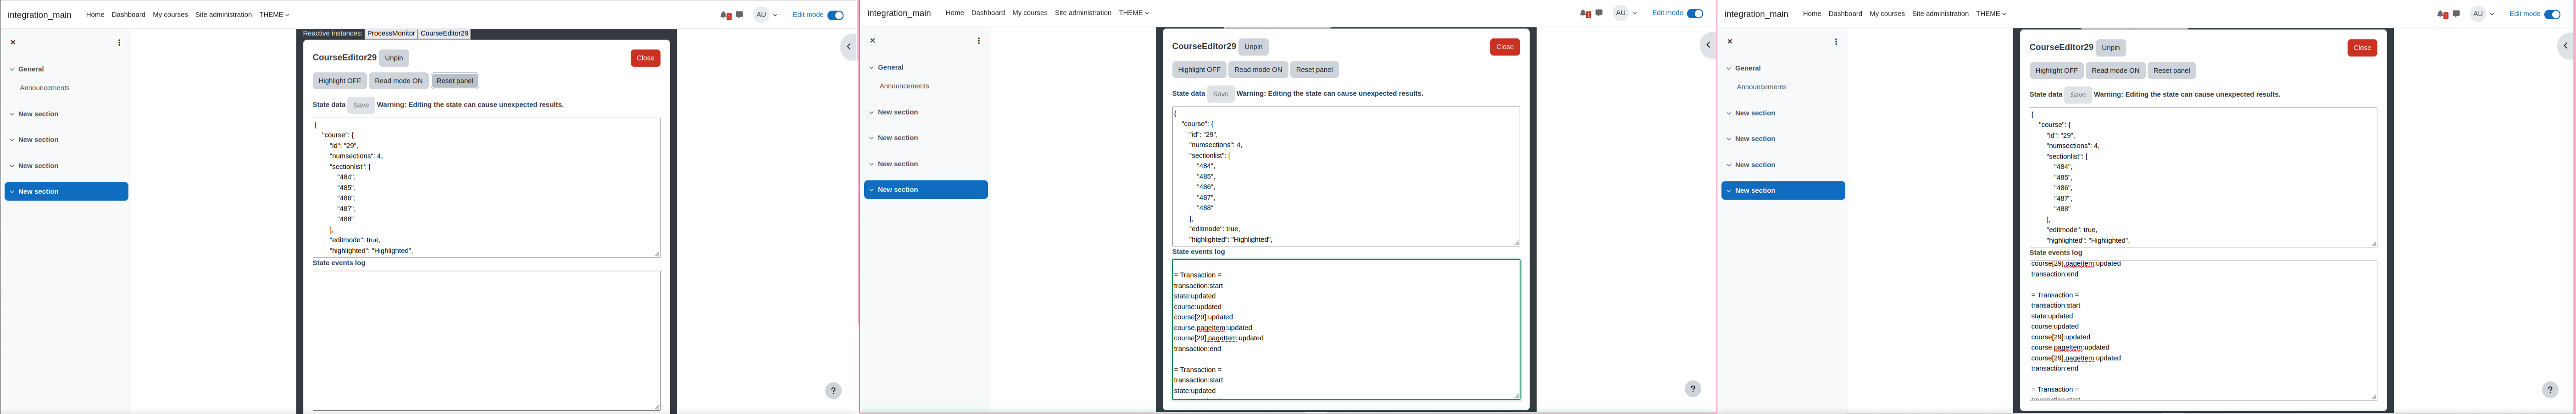Open user menu arrow in middle window
This screenshot has height=414, width=2576.
1635,14
